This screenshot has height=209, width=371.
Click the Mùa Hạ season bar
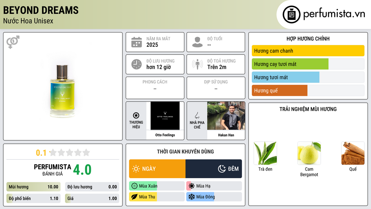click(214, 186)
